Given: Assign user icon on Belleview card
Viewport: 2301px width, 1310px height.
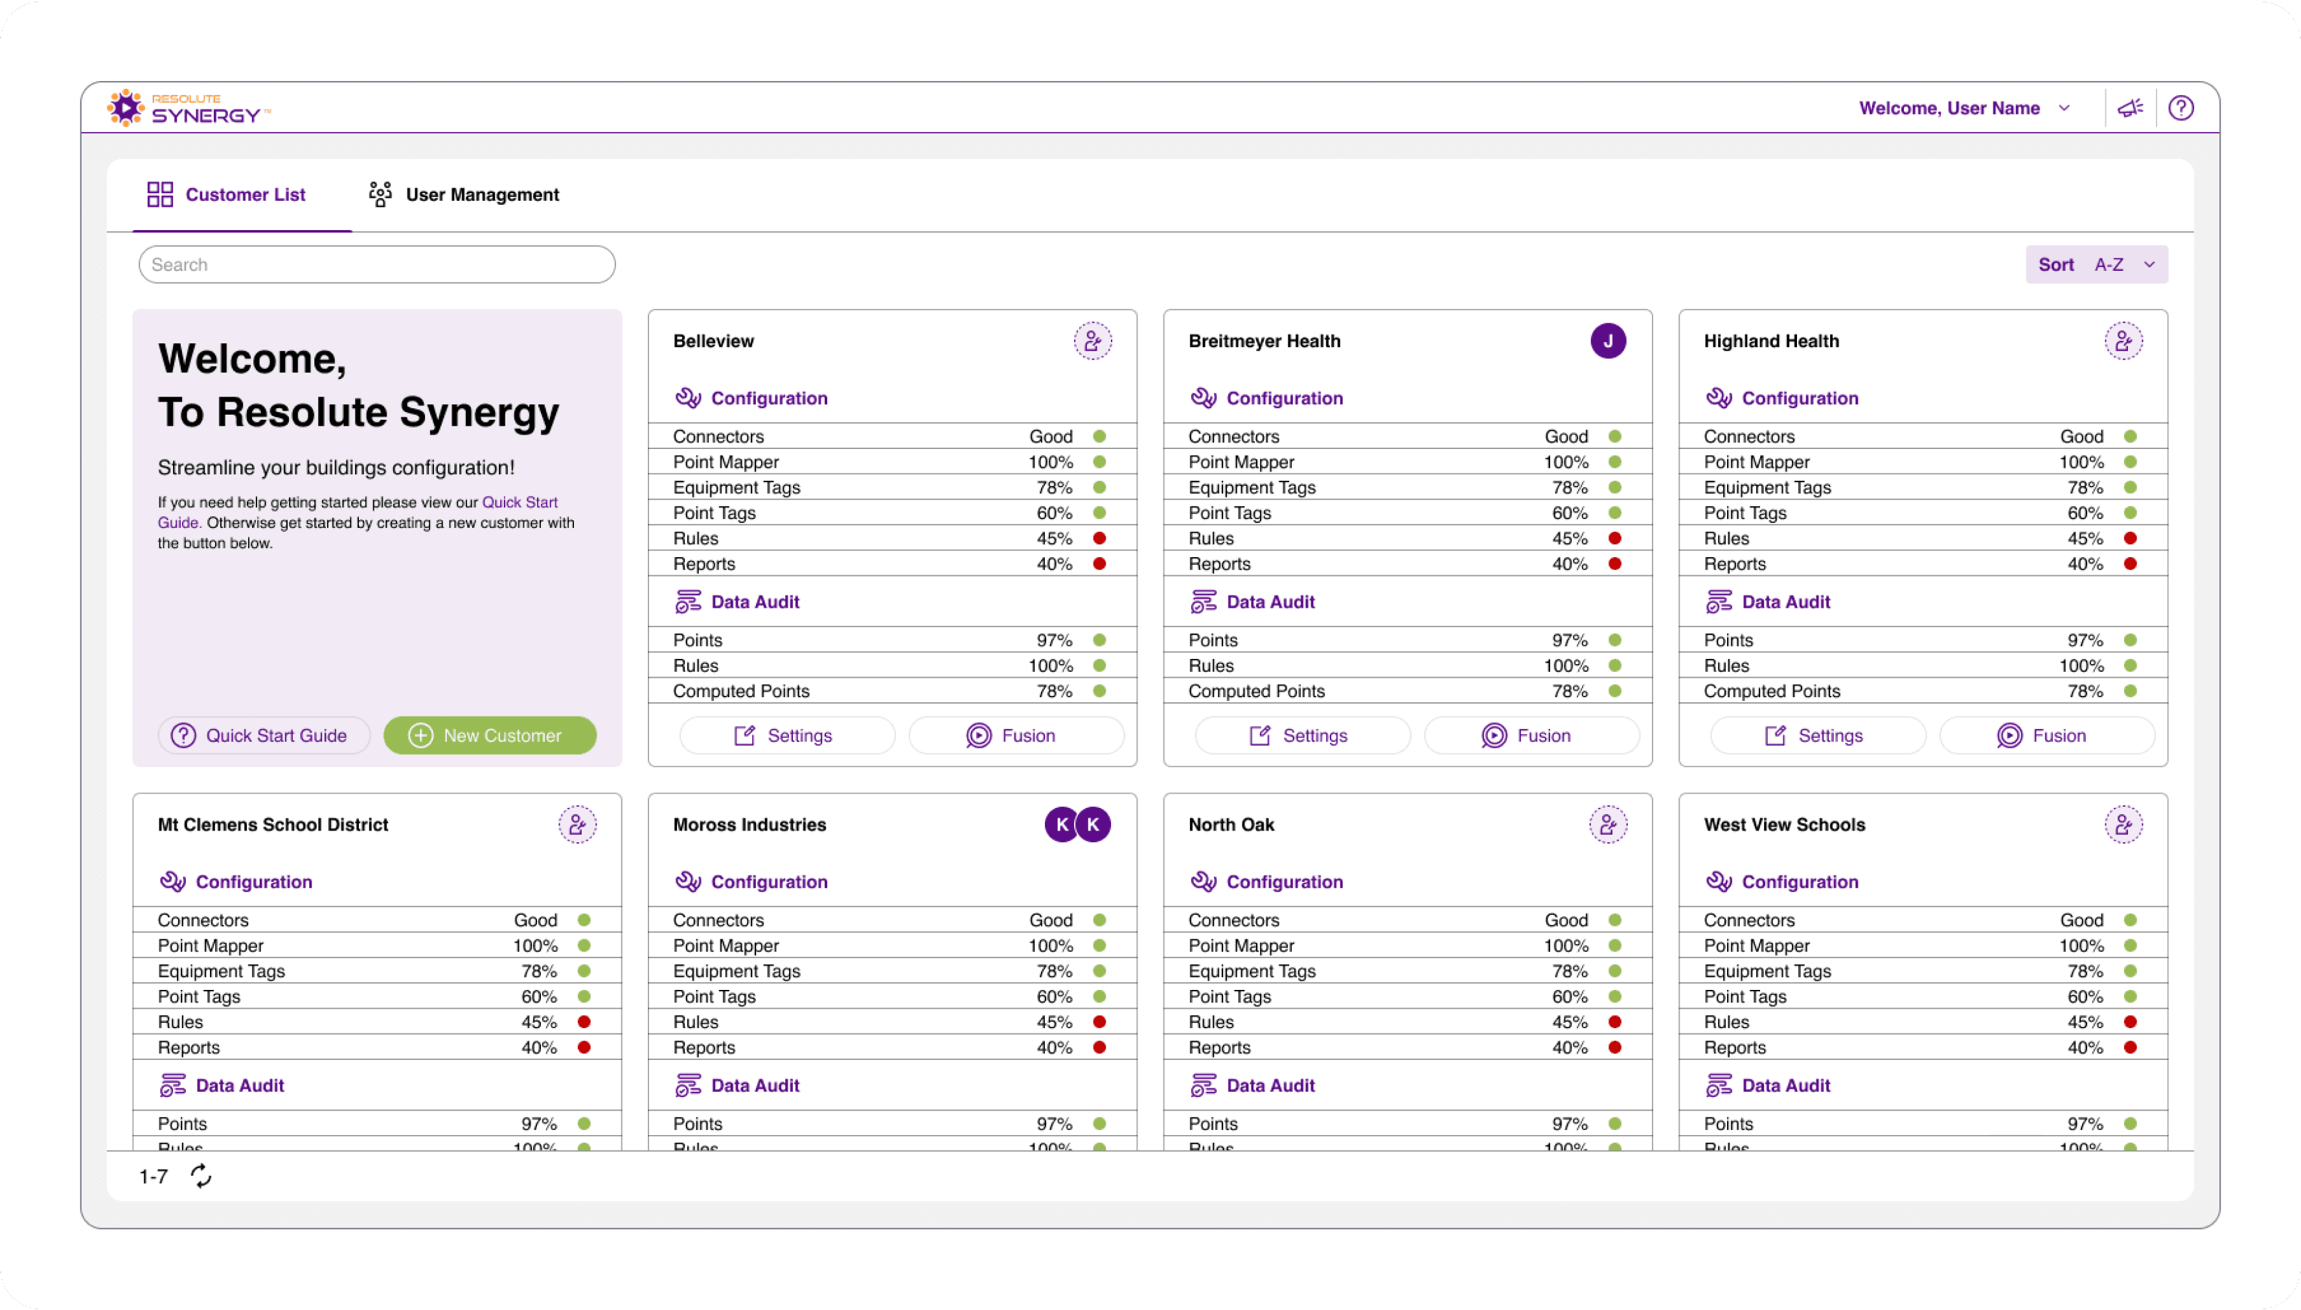Looking at the screenshot, I should coord(1092,341).
